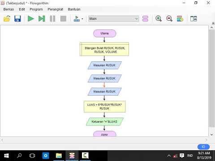Image resolution: width=215 pixels, height=161 pixels.
Task: Click the horizontal scrollbar right arrow
Action: click(206, 140)
